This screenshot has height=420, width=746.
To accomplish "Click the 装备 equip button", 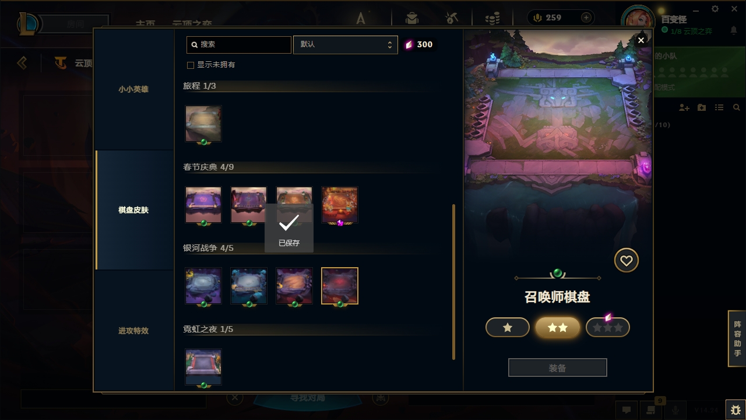I will pyautogui.click(x=558, y=368).
